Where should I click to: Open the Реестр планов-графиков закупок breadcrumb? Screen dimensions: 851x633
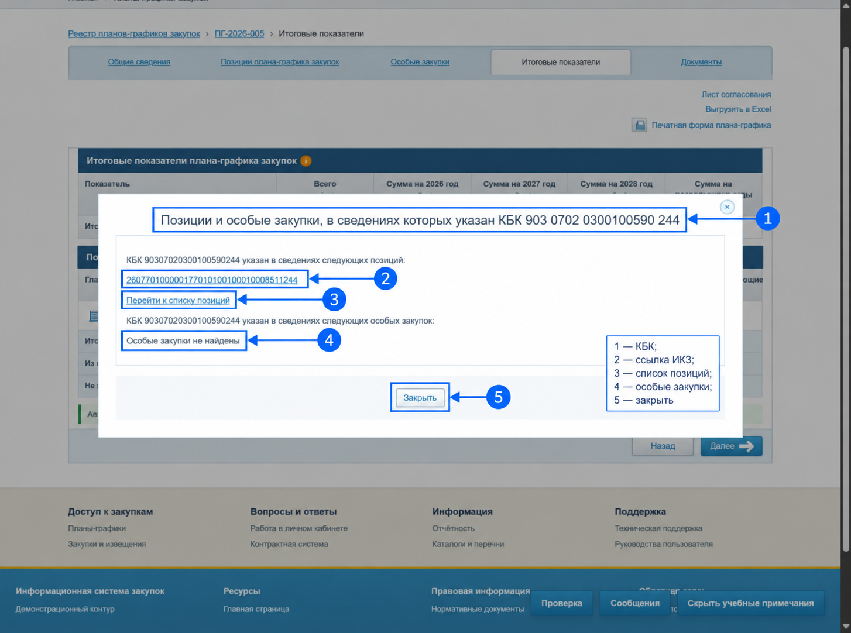134,34
